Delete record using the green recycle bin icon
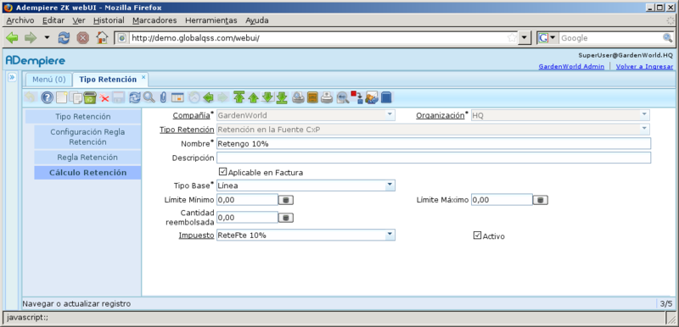The image size is (679, 327). pos(90,98)
